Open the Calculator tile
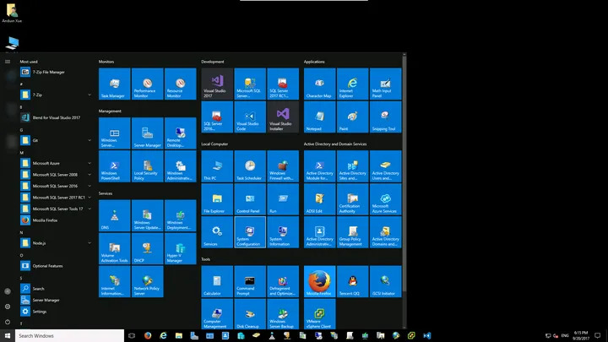 point(217,281)
